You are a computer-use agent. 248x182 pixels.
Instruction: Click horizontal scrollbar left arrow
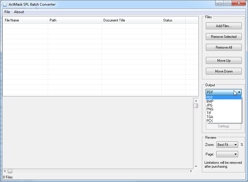[x=5, y=171]
